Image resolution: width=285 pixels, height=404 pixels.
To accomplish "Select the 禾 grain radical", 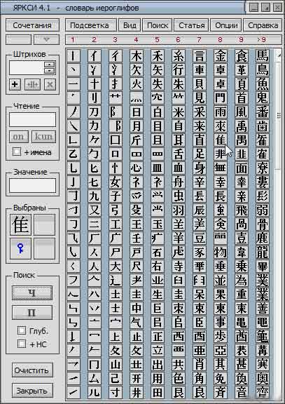I will [x=158, y=56].
